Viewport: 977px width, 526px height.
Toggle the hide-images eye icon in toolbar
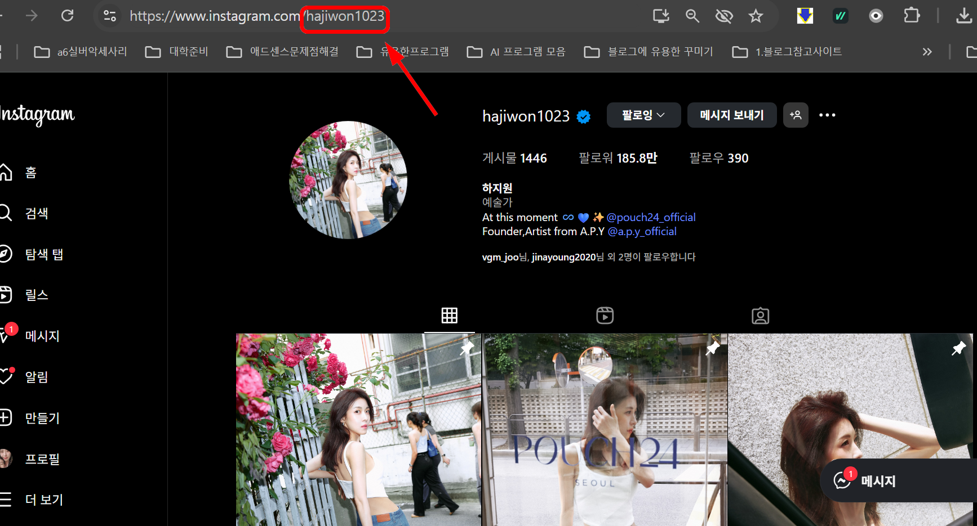724,16
